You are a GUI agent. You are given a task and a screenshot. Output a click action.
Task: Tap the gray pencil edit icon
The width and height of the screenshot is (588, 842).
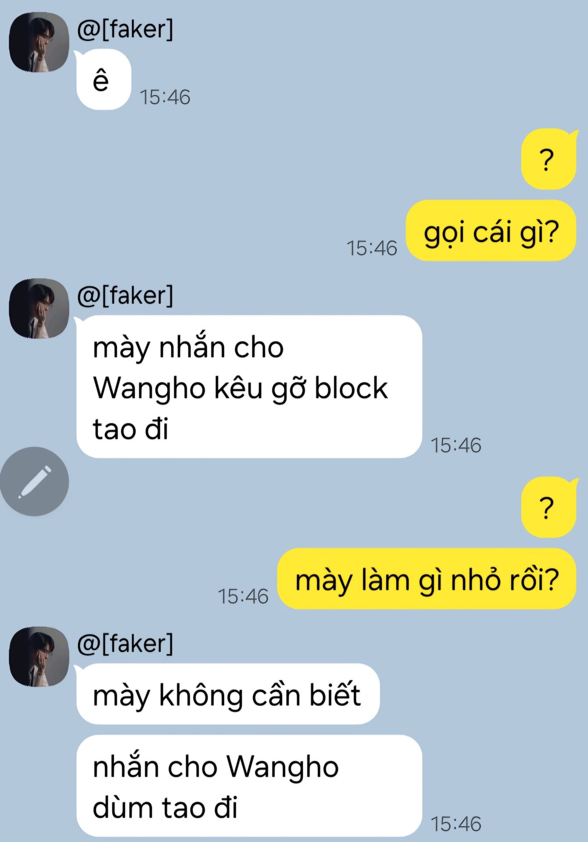point(34,482)
